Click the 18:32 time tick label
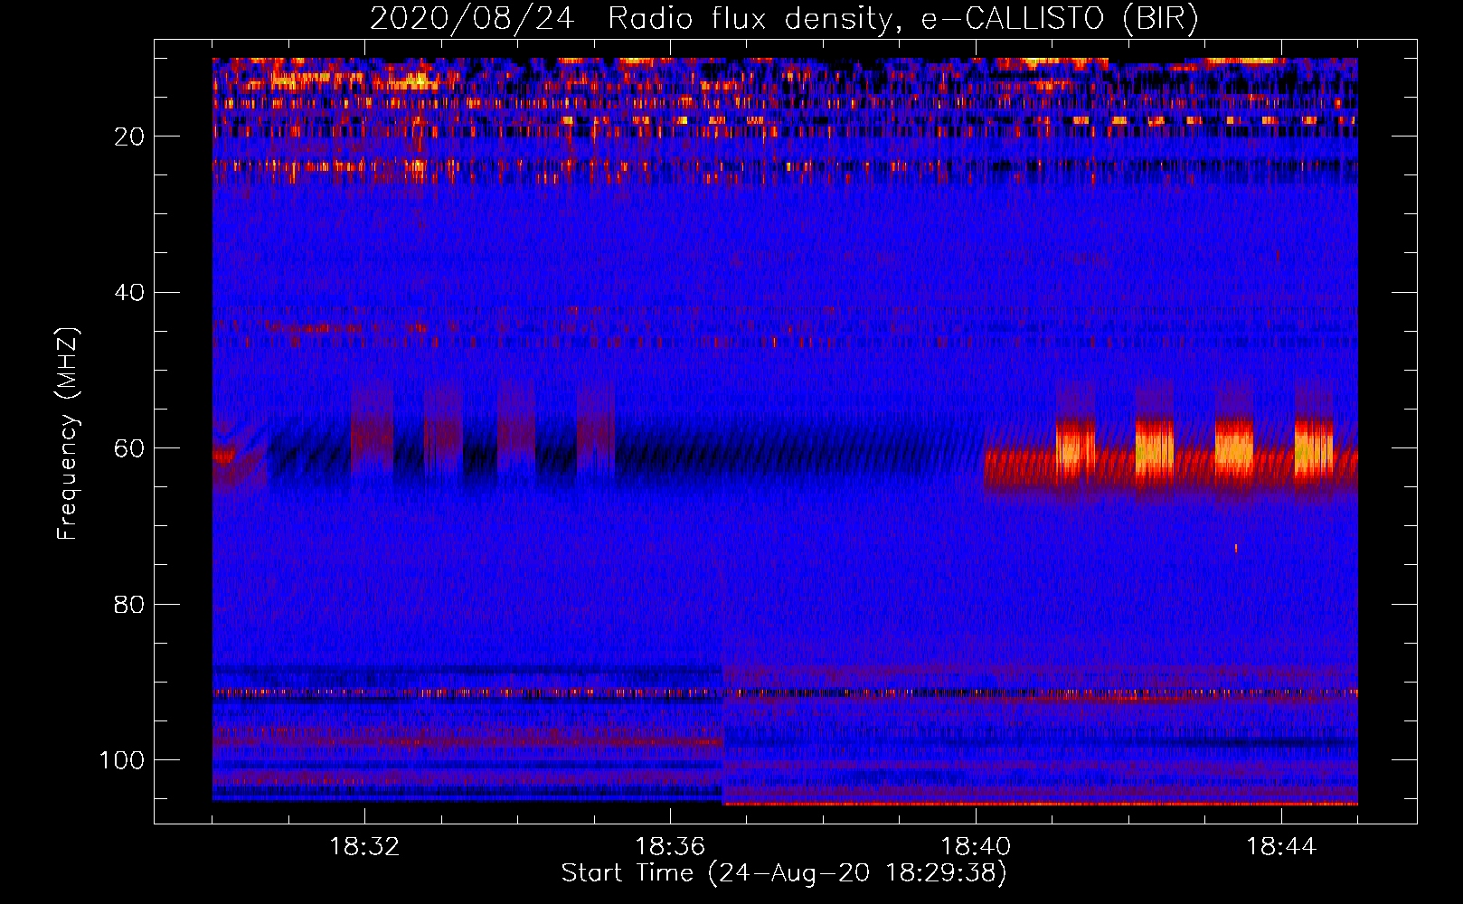 point(364,846)
